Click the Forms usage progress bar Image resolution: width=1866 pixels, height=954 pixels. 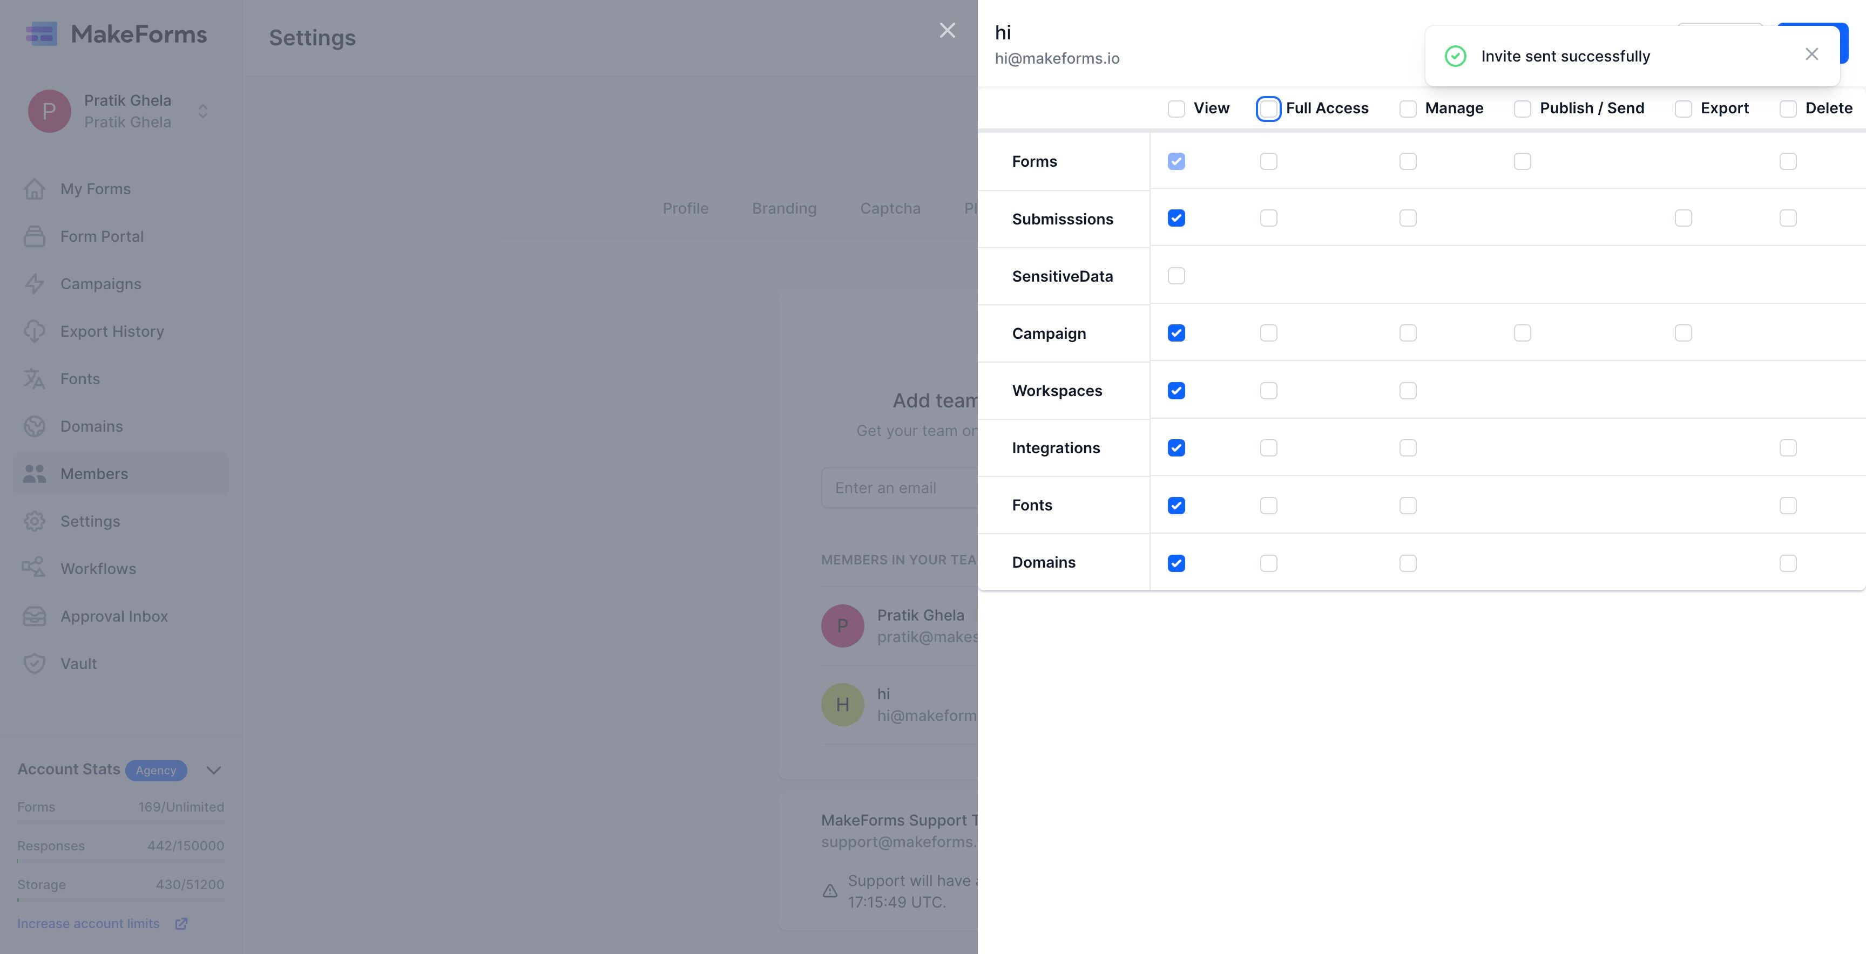(x=120, y=822)
